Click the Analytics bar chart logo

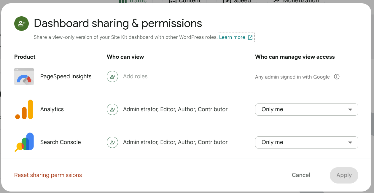(x=24, y=109)
